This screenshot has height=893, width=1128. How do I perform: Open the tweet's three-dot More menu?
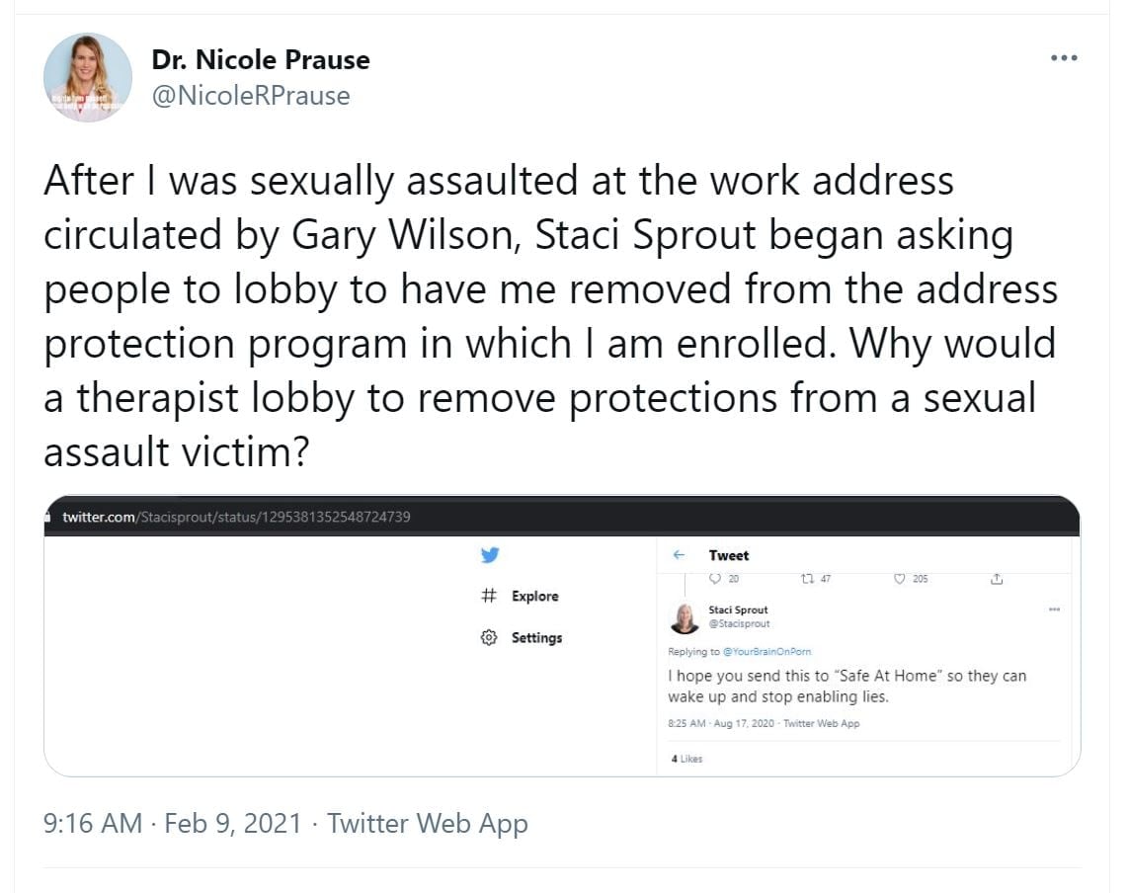[1063, 58]
